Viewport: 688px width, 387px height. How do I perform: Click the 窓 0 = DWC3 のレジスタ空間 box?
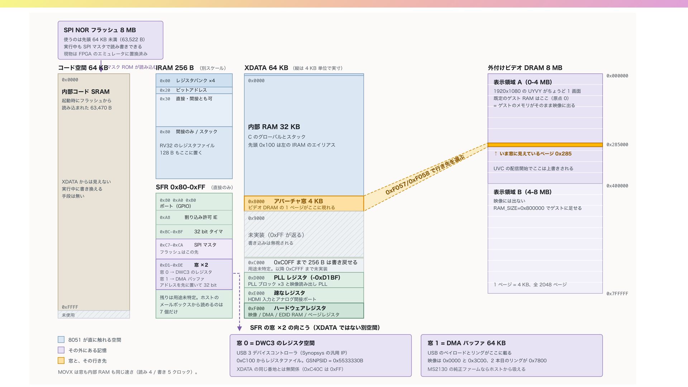(321, 355)
